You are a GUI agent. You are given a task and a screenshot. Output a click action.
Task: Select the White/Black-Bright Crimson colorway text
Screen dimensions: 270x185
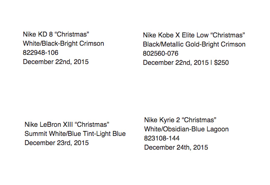(64, 44)
